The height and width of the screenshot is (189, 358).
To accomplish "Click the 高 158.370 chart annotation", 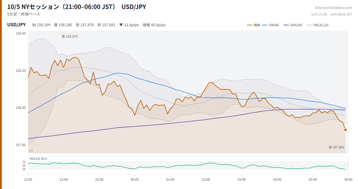I will coord(70,36).
